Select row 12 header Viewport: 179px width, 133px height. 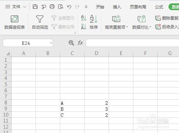click(x=6, y=127)
